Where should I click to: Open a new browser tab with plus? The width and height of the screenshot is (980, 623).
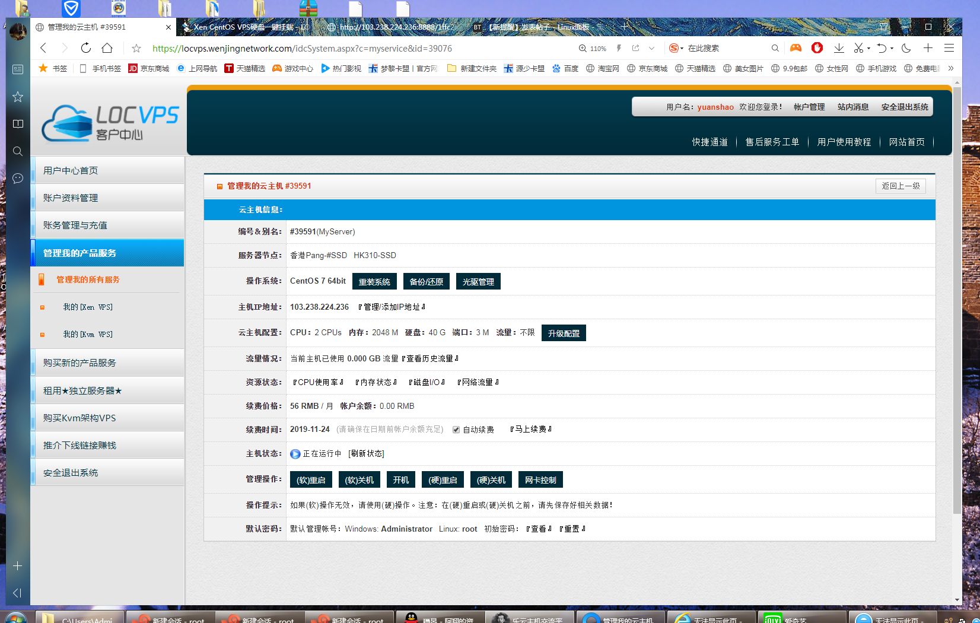(624, 27)
